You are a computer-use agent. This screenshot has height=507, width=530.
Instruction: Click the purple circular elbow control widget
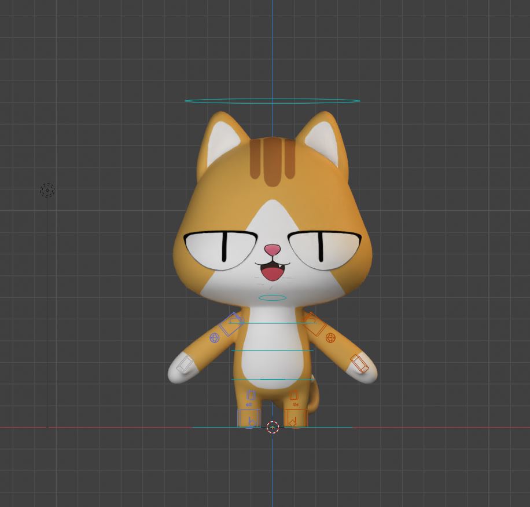(x=214, y=338)
